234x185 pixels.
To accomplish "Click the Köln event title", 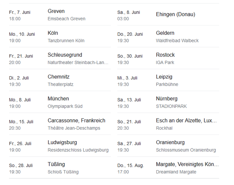I will [x=53, y=33].
